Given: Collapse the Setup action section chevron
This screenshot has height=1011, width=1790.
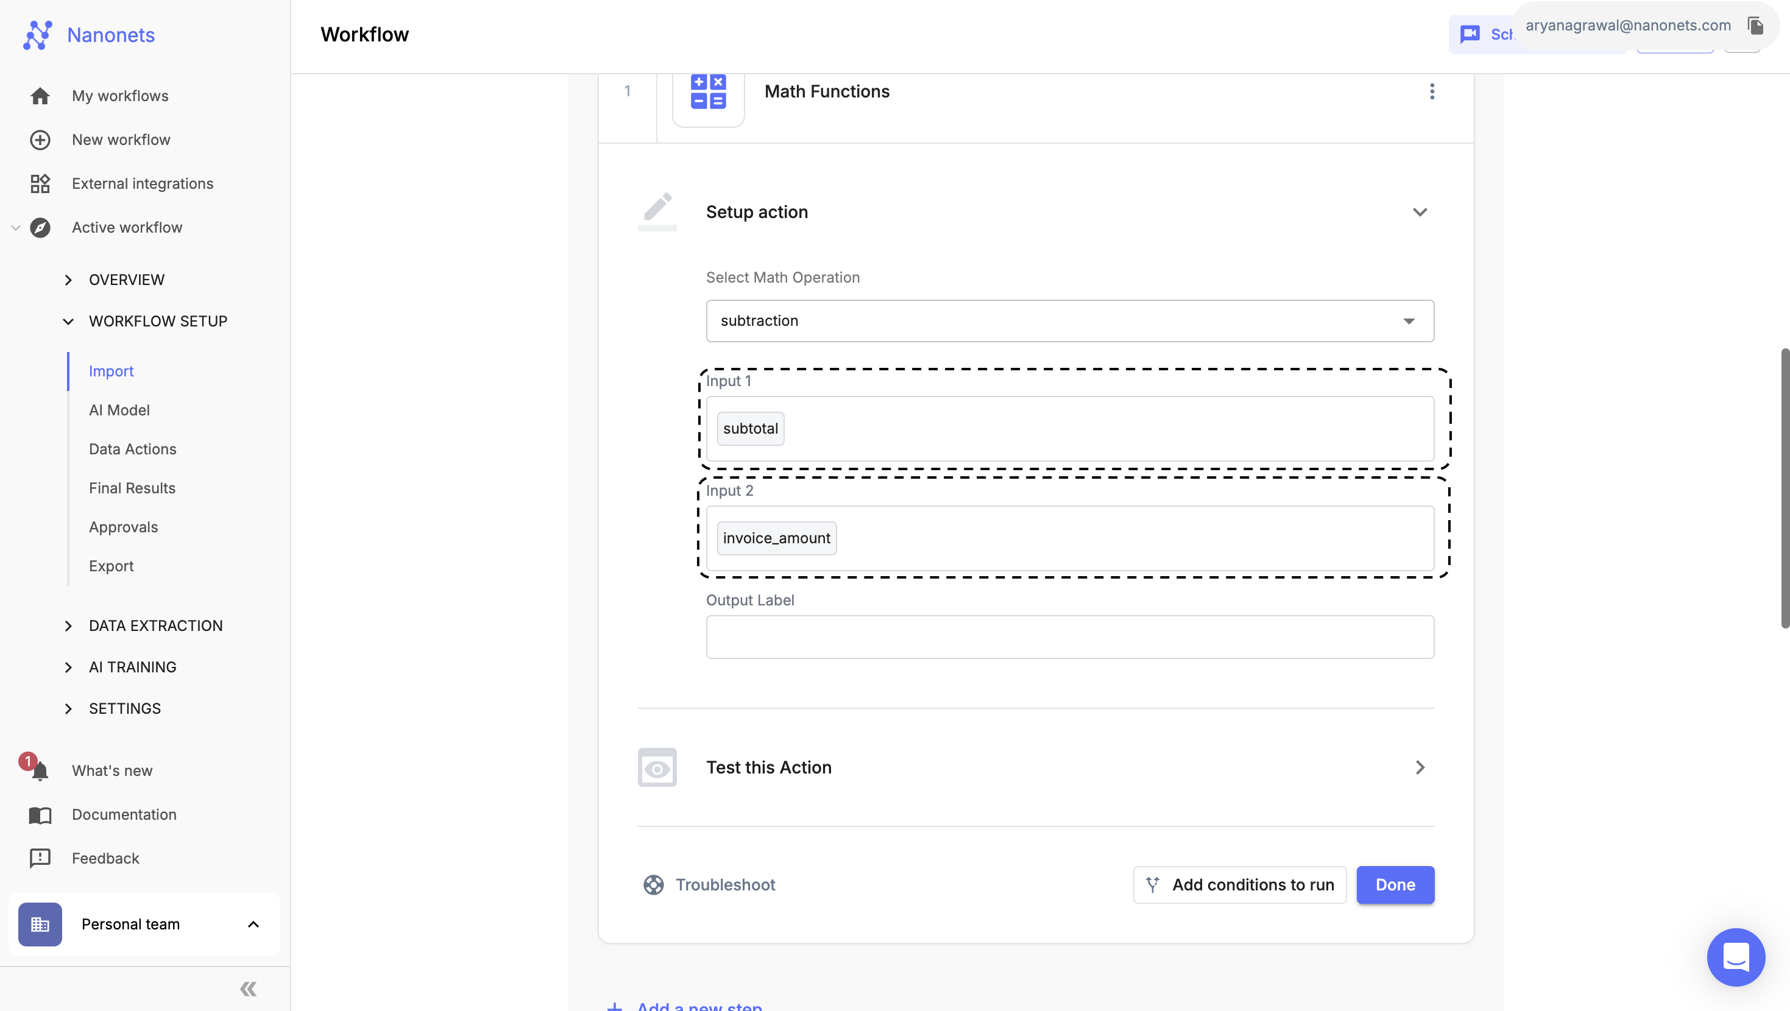Looking at the screenshot, I should tap(1420, 212).
